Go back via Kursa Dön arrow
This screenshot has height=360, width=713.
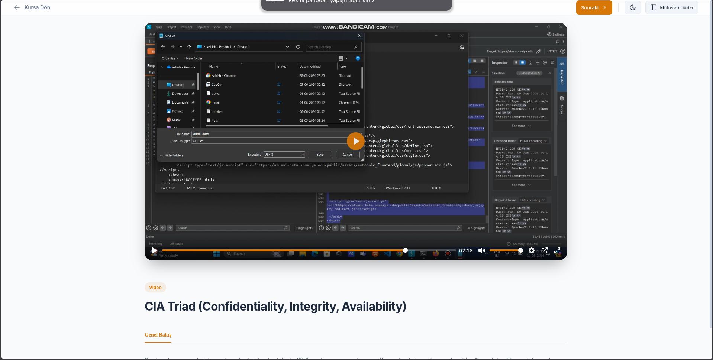point(17,7)
